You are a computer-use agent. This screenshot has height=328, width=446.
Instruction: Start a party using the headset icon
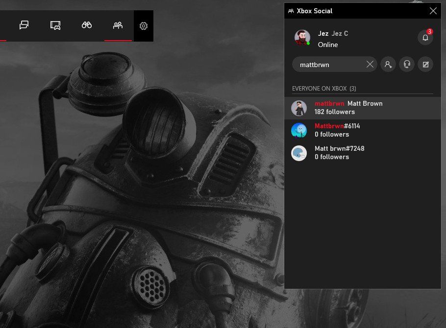click(x=406, y=64)
